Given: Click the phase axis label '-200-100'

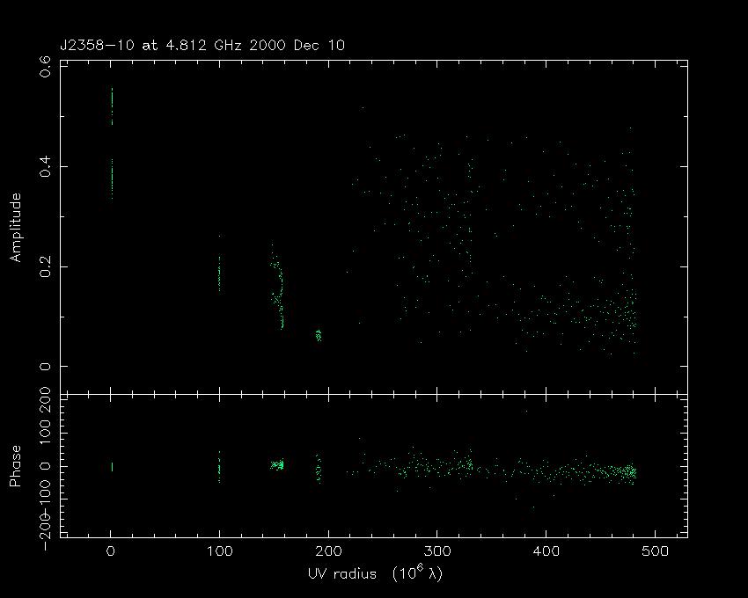Looking at the screenshot, I should click(x=45, y=515).
